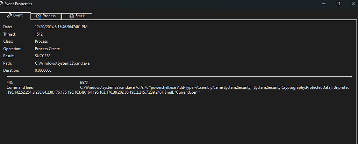Open the Process tab label
Image resolution: width=358 pixels, height=144 pixels.
(49, 16)
